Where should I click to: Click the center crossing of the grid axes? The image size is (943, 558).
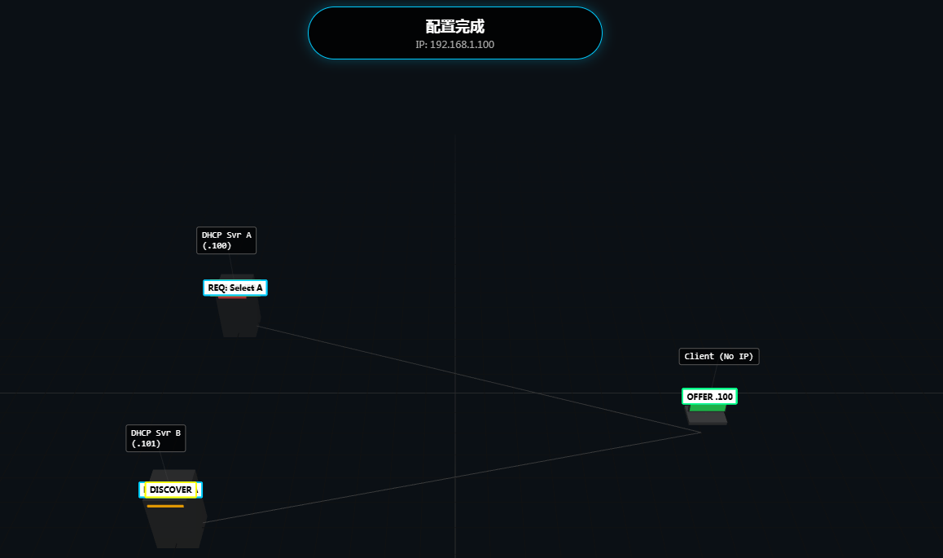[454, 393]
